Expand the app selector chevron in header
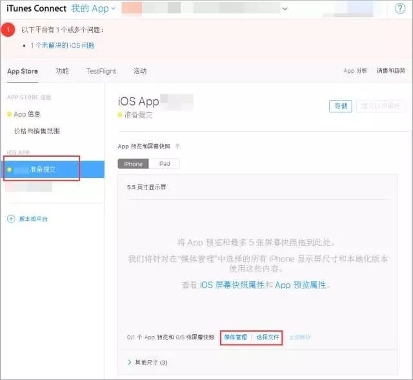413x380 pixels. pos(285,8)
